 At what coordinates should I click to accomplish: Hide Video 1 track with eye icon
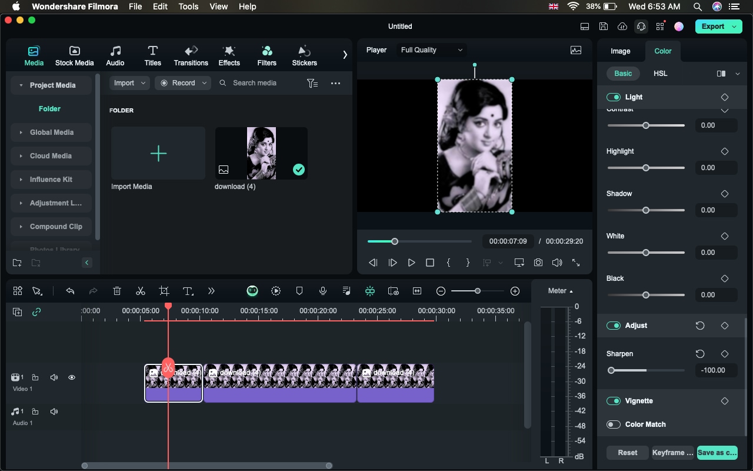tap(72, 377)
